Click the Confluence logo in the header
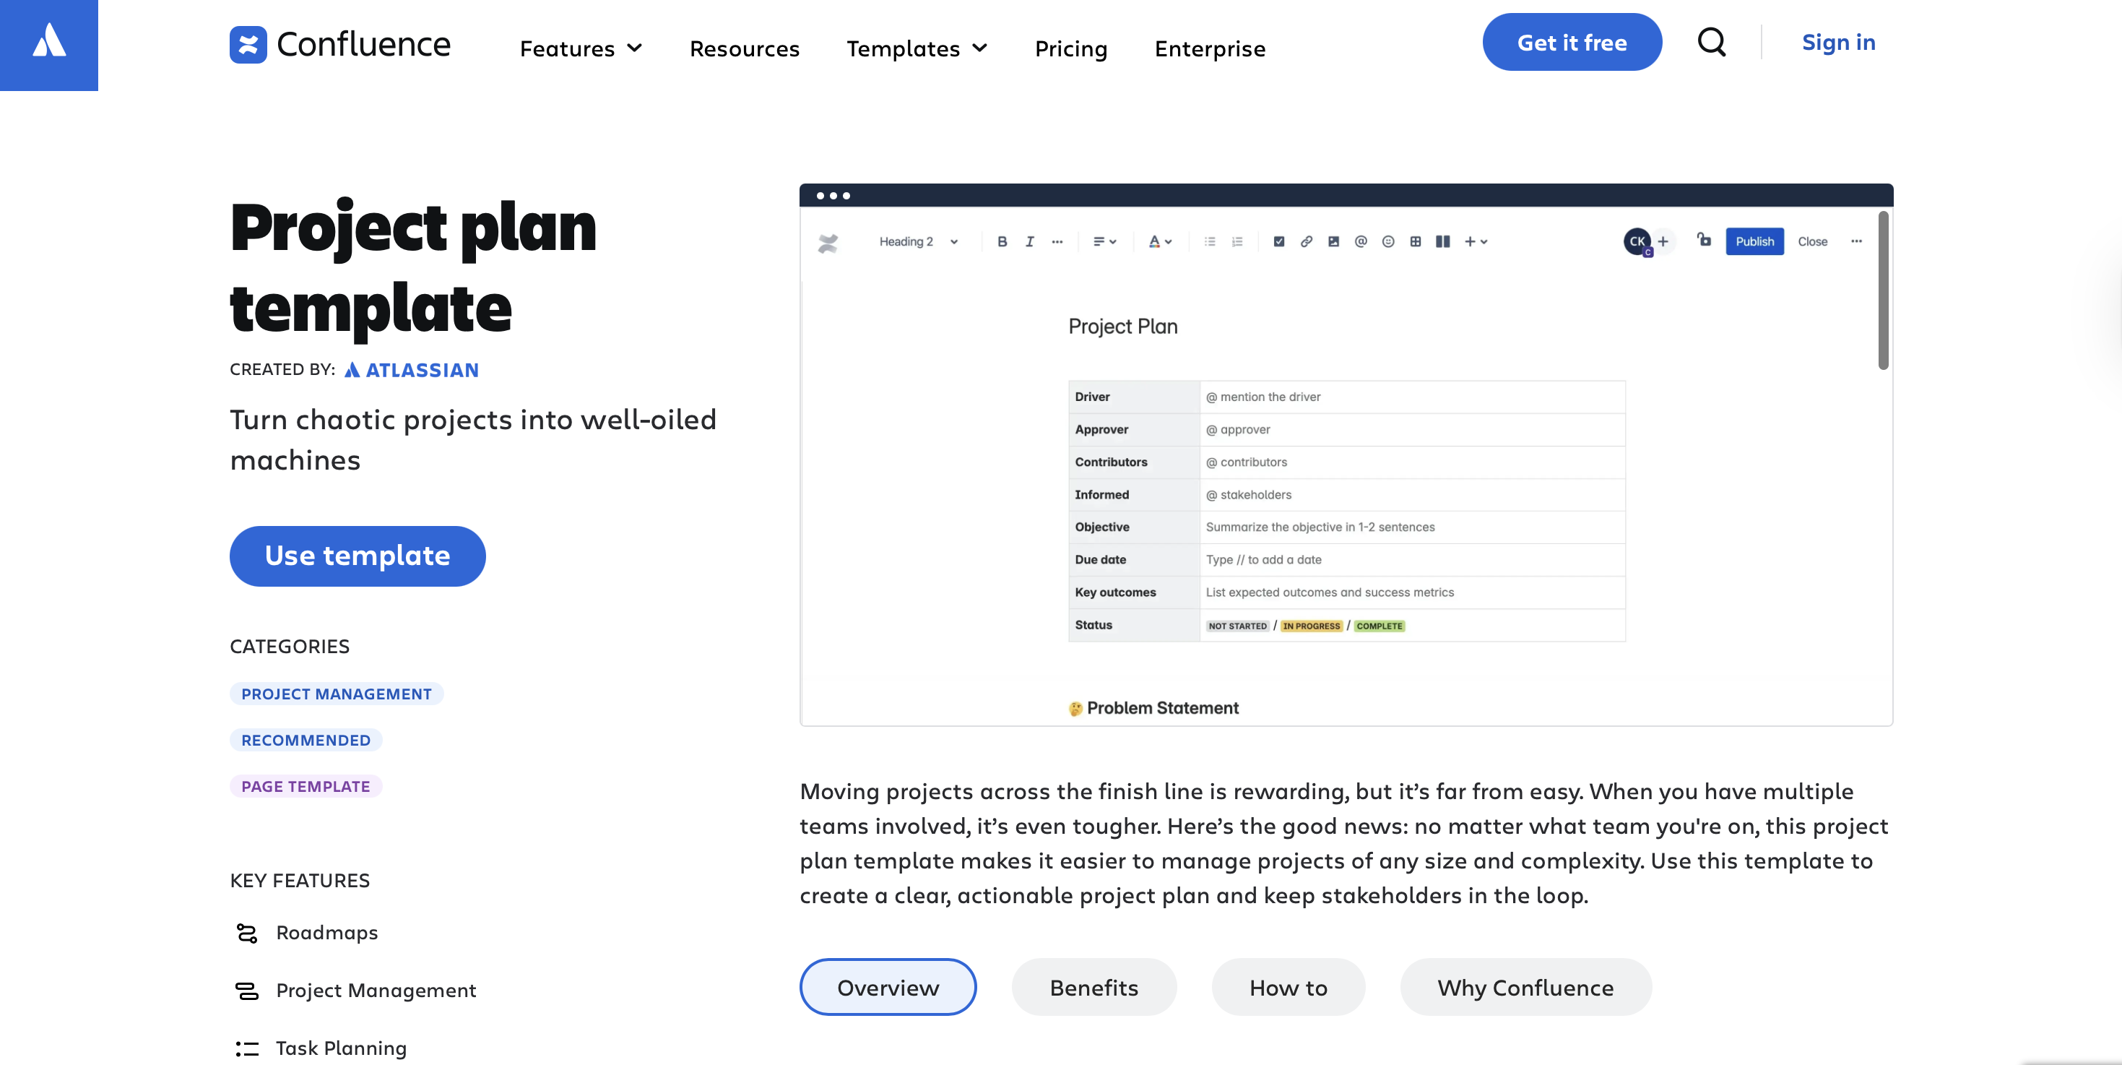The width and height of the screenshot is (2122, 1065). point(339,45)
